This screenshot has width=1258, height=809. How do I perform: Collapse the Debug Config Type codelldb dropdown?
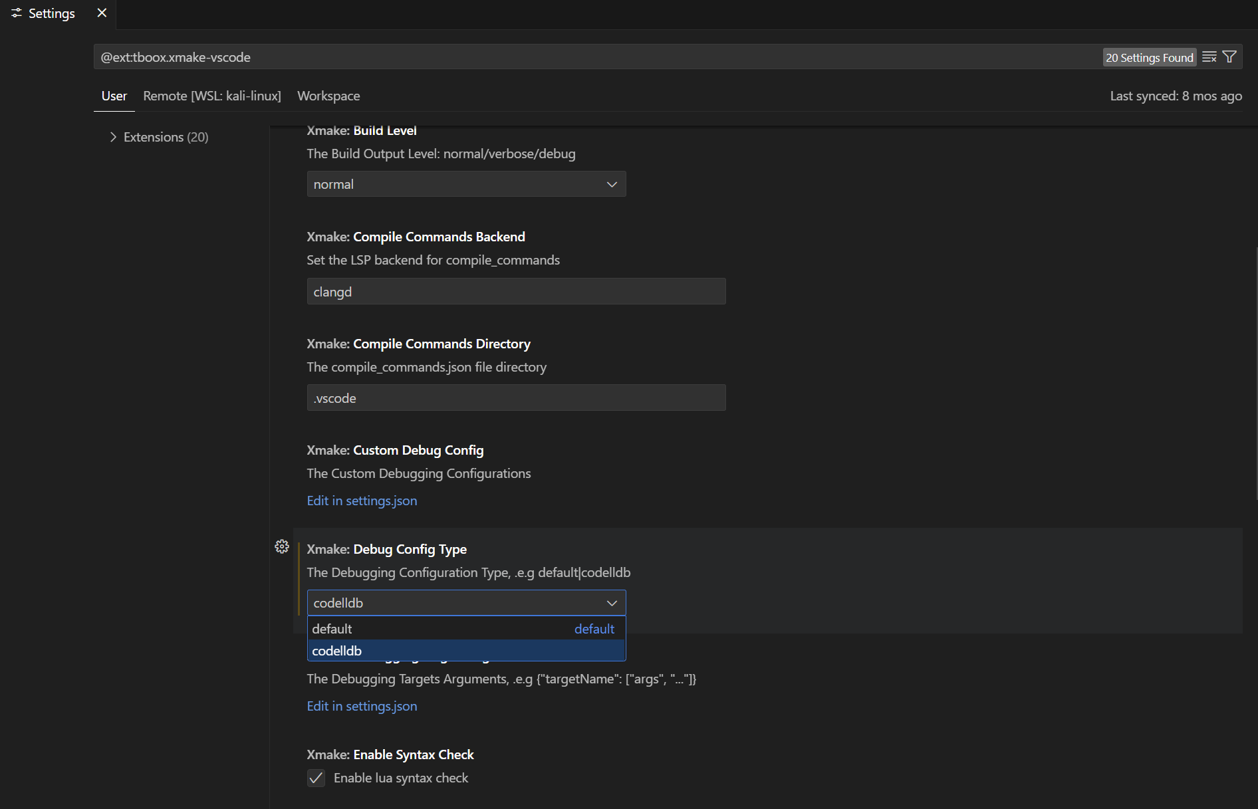point(466,603)
